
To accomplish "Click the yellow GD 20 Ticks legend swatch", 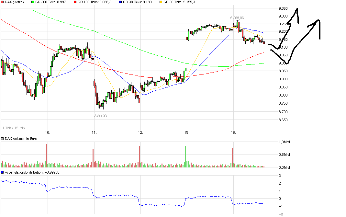I will click(x=161, y=2).
